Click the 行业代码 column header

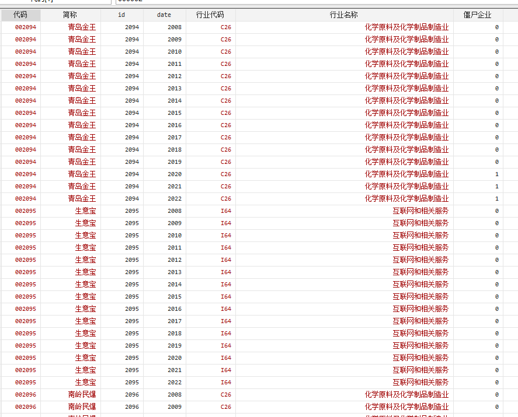(210, 15)
